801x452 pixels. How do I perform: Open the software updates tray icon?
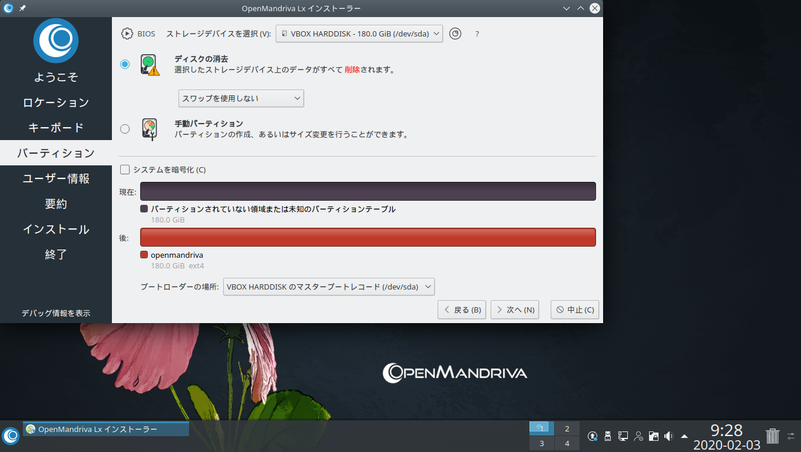[593, 436]
